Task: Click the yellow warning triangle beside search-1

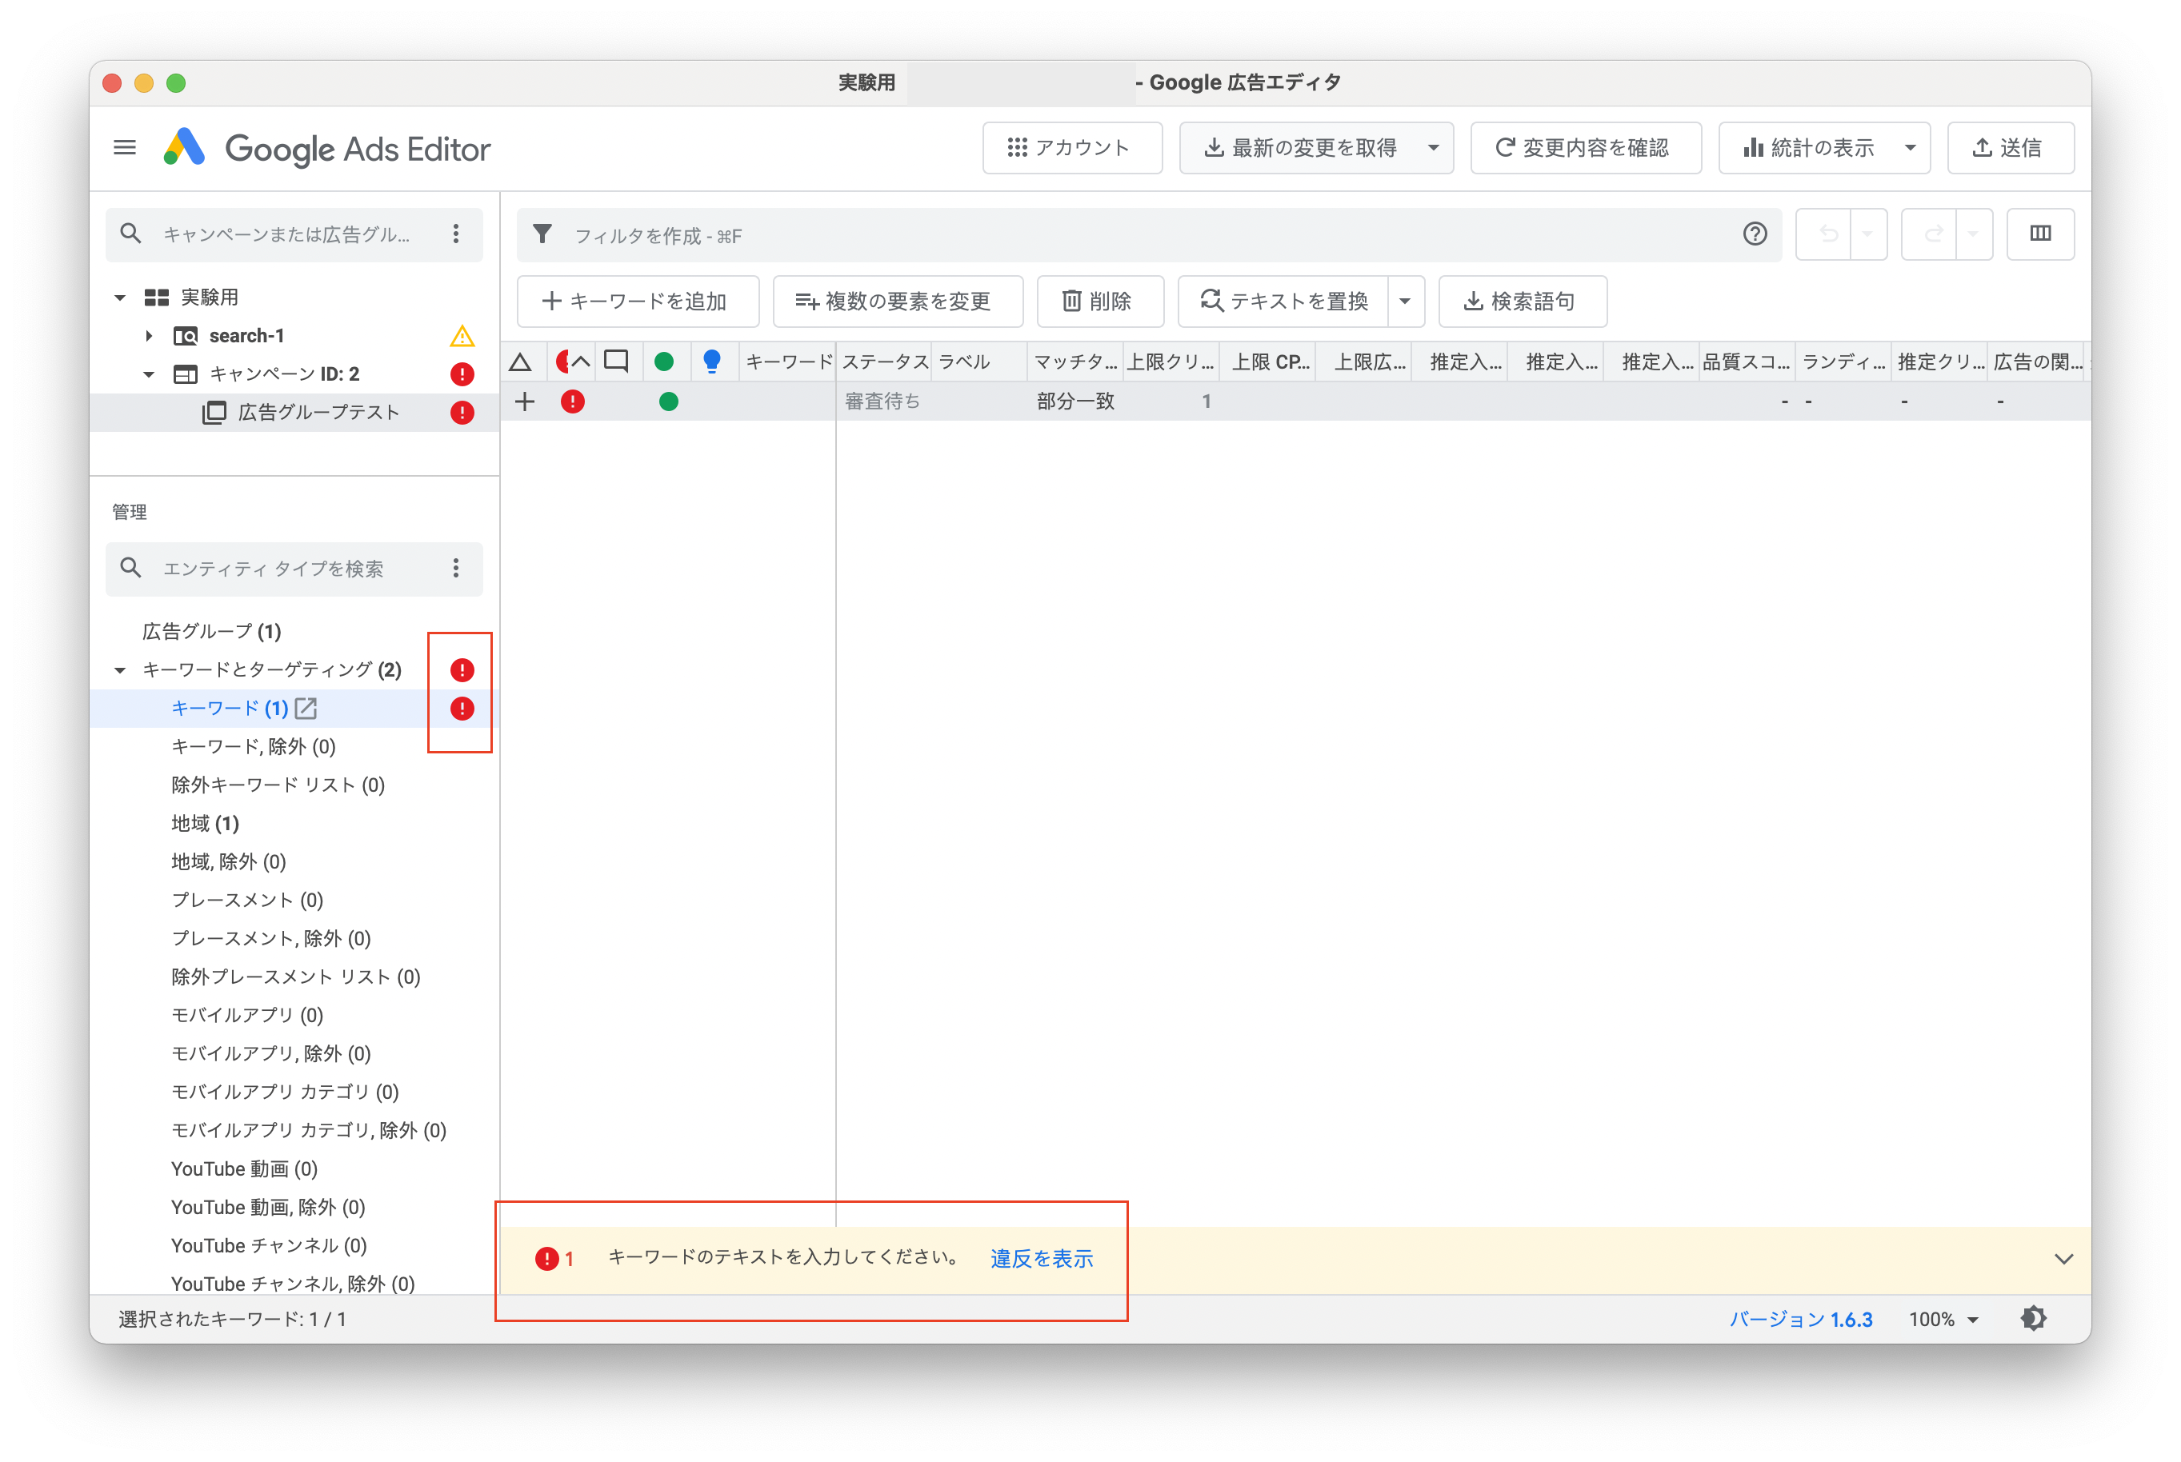Action: pos(463,335)
